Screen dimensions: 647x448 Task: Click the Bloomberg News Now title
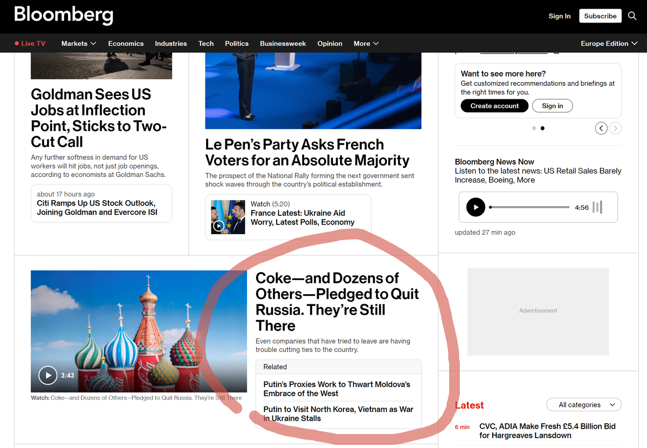tap(494, 161)
